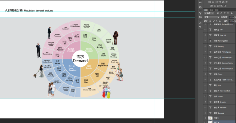
Task: Open the blend mode dropdown
Action: pyautogui.click(x=212, y=17)
